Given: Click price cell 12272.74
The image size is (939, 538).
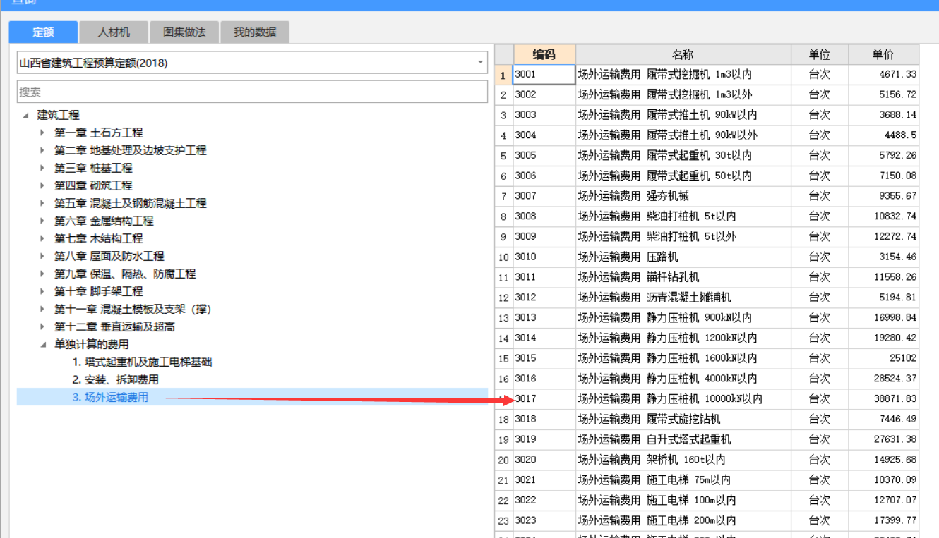Looking at the screenshot, I should pyautogui.click(x=883, y=236).
